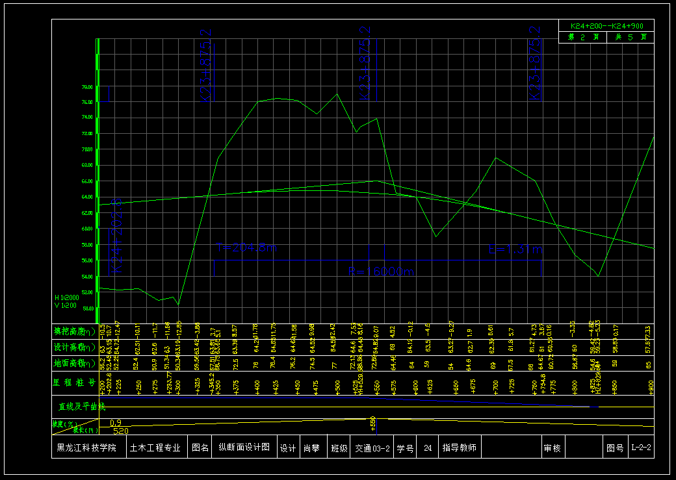Screen dimensions: 676x480
Task: Select the E=1.31m external distance text
Action: pos(515,249)
